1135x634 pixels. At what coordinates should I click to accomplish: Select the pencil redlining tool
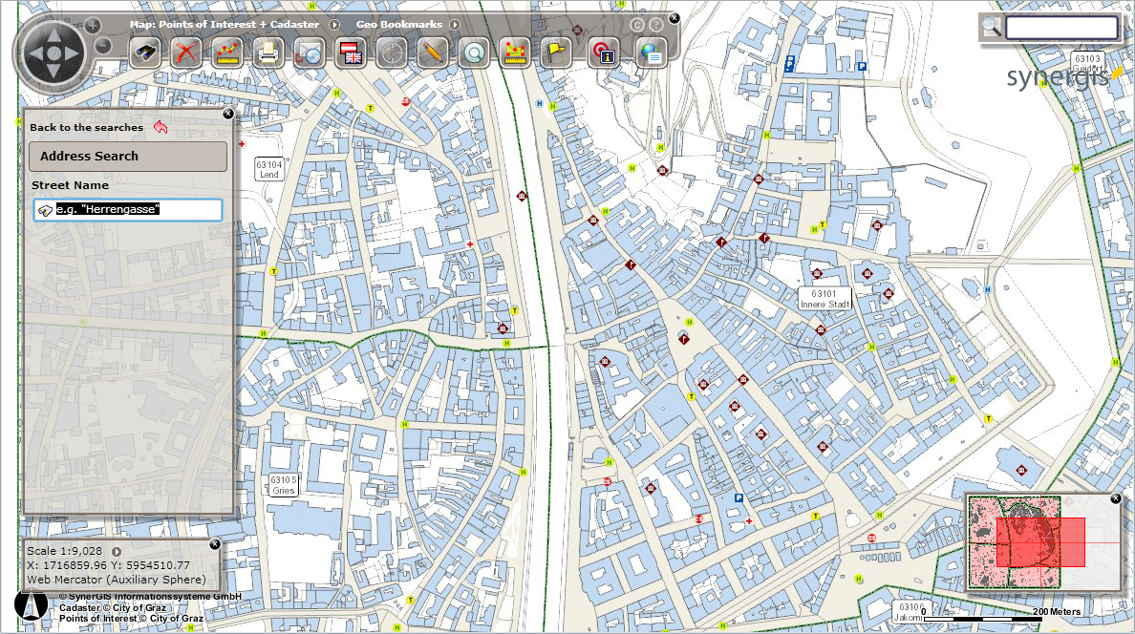coord(433,53)
